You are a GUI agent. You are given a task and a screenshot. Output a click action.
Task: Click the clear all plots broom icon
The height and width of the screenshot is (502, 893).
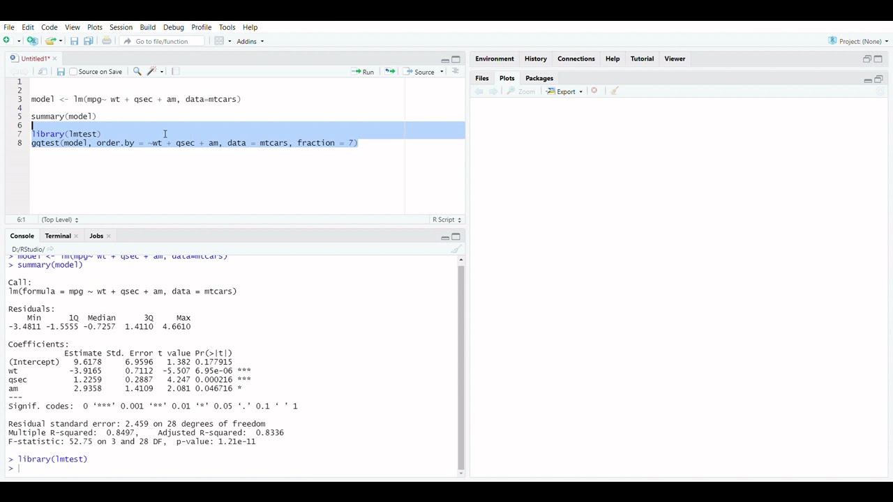click(x=615, y=91)
